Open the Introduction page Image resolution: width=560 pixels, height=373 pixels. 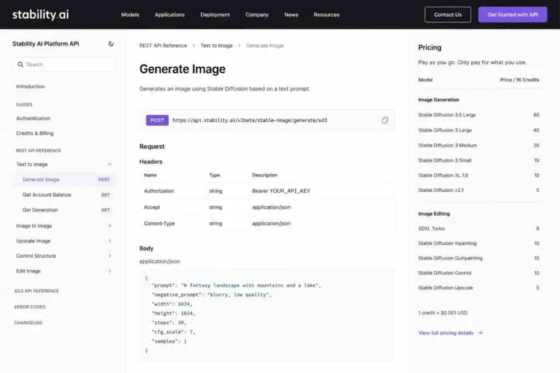[x=31, y=86]
